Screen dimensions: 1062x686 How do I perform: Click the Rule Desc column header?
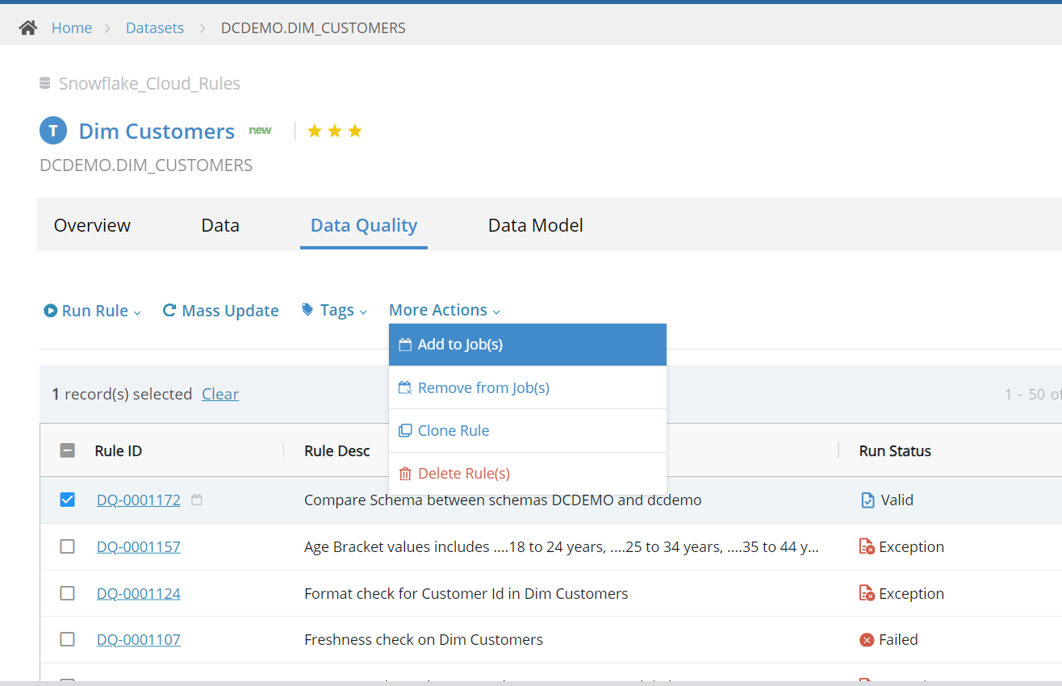[337, 451]
